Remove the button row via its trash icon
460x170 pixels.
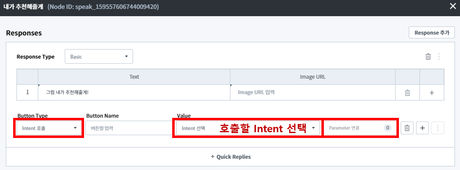[x=407, y=128]
